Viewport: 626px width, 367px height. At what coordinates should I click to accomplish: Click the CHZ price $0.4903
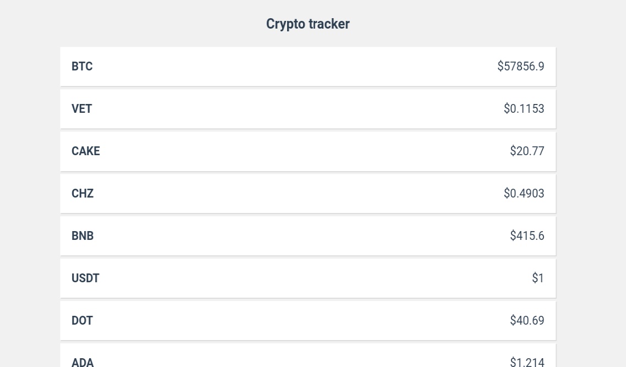click(524, 194)
